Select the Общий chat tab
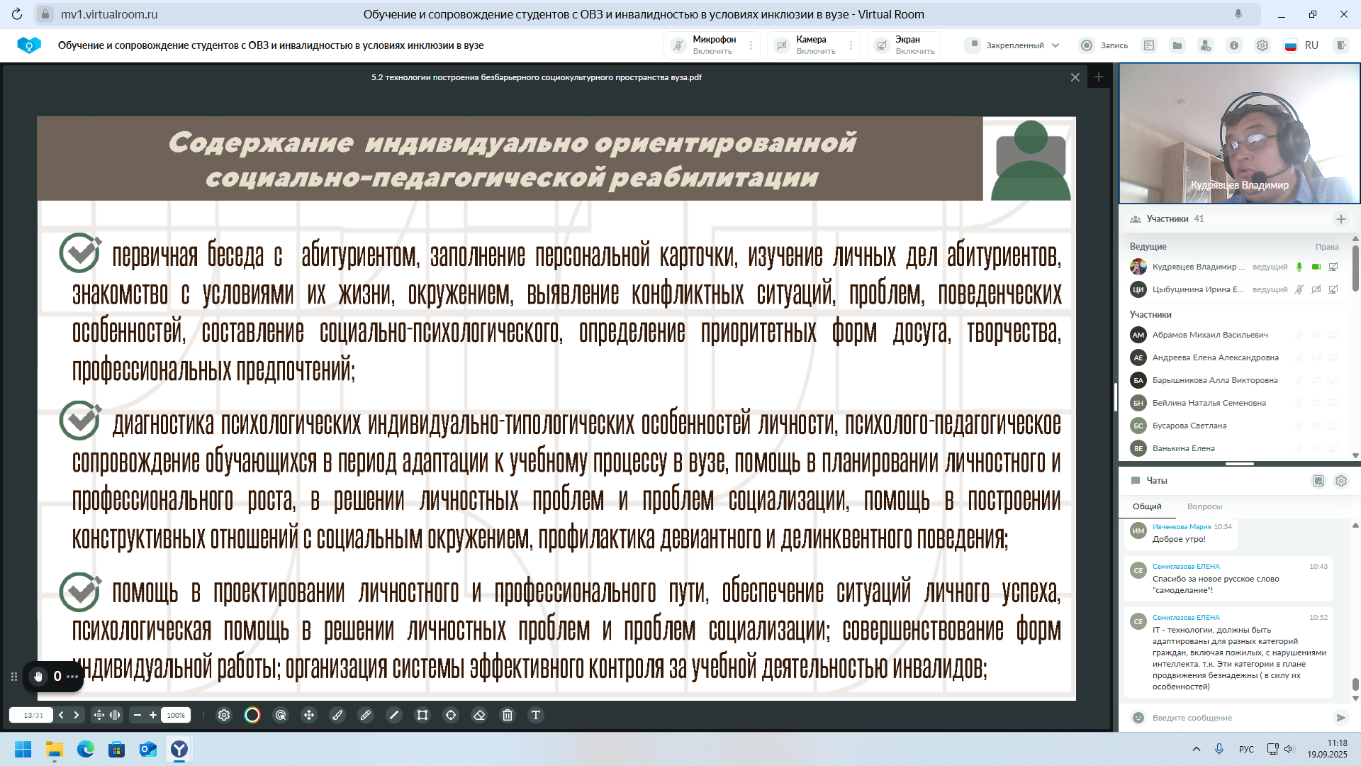 (1147, 506)
